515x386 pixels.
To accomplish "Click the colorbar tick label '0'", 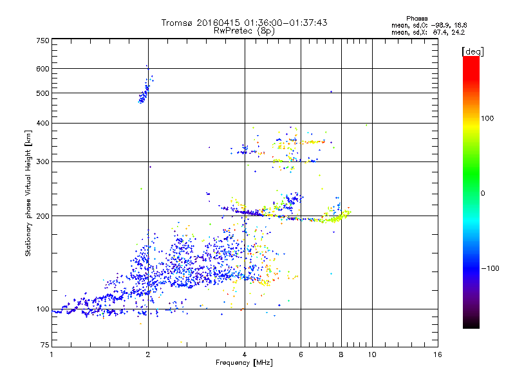I will 483,194.
